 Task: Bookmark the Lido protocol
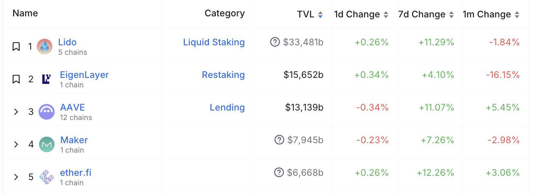coord(16,46)
